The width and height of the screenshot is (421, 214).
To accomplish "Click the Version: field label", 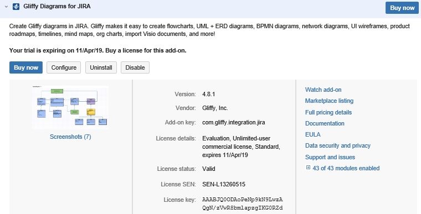I will pos(185,94).
